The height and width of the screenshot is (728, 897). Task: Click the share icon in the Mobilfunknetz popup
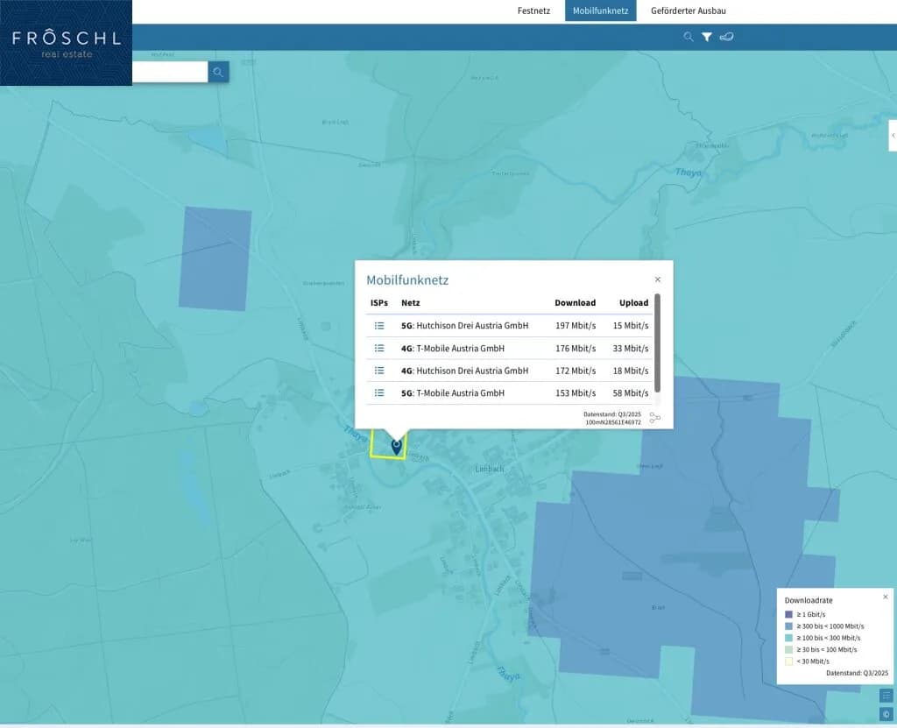click(655, 419)
